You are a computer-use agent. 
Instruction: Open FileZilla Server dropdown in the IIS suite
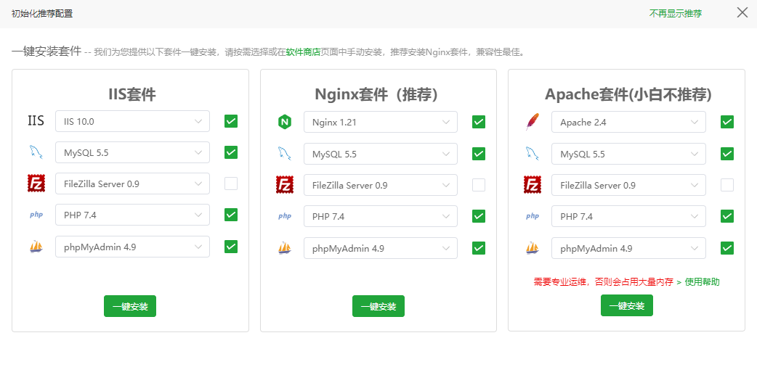click(133, 184)
